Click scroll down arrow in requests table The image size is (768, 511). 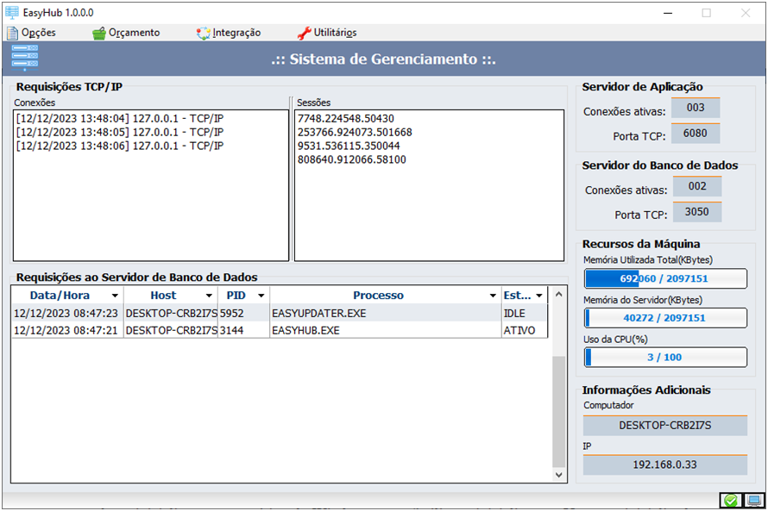click(559, 475)
